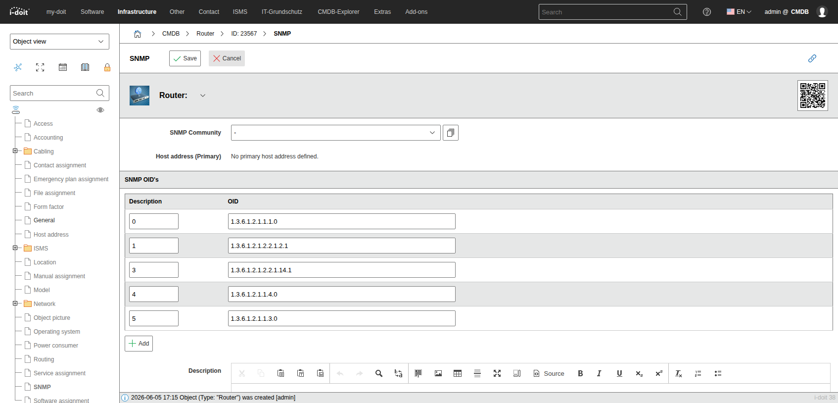
Task: Expand the ISMS tree folder
Action: click(x=15, y=248)
